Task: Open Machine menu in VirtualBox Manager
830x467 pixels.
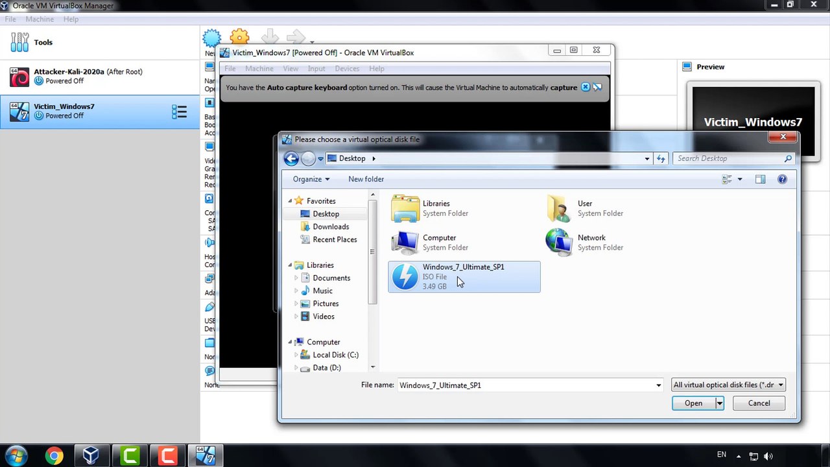Action: pyautogui.click(x=40, y=19)
